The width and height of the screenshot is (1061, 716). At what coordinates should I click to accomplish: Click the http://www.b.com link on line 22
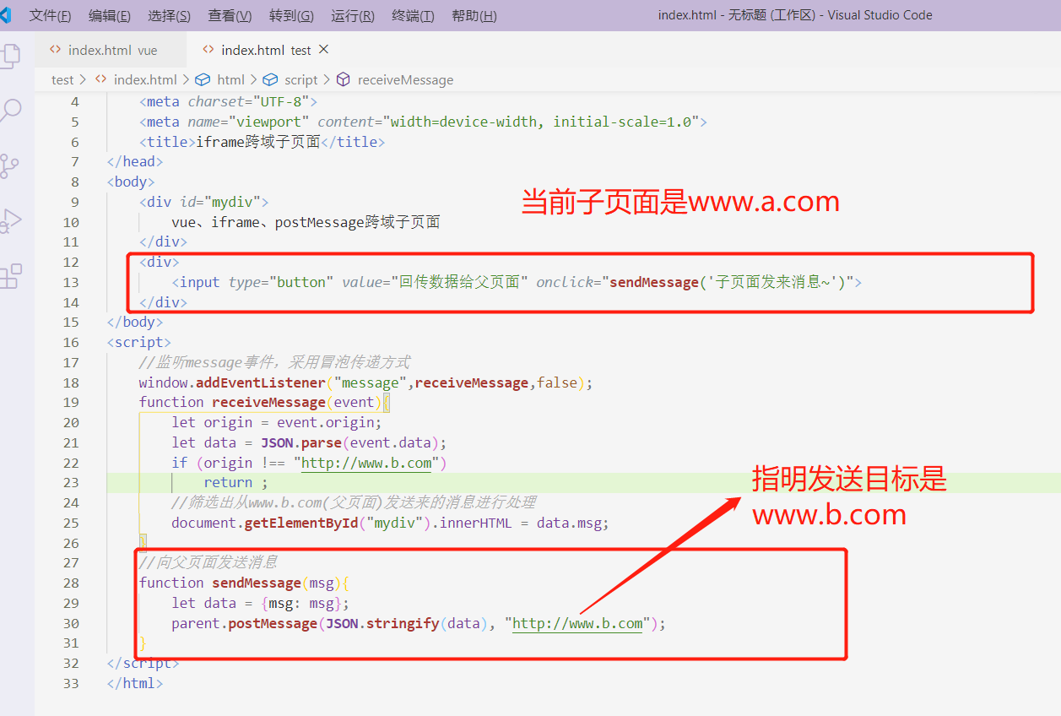click(366, 463)
